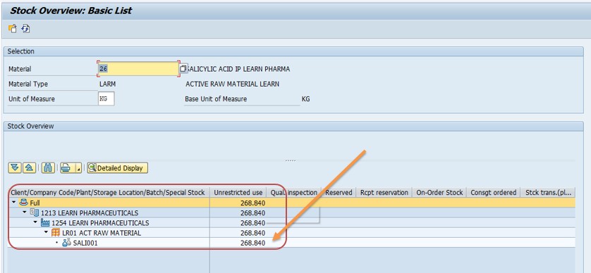
Task: Select the 1213 LEARN PHARMACEUTICALS company row
Action: [90, 212]
